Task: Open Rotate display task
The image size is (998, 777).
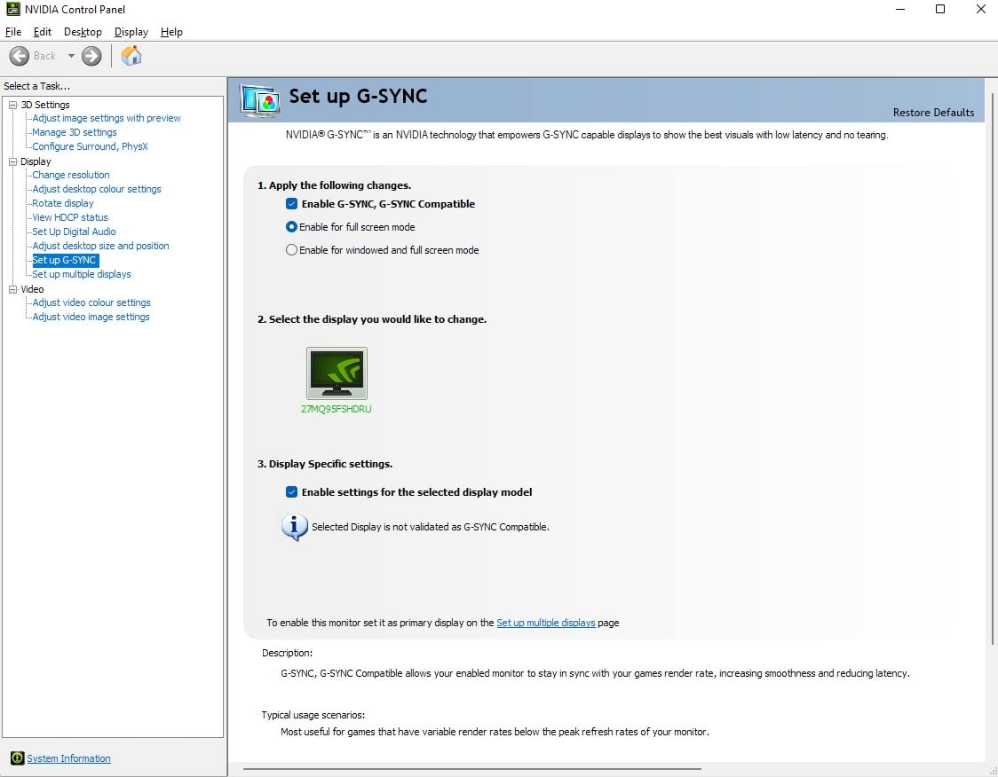Action: tap(63, 203)
